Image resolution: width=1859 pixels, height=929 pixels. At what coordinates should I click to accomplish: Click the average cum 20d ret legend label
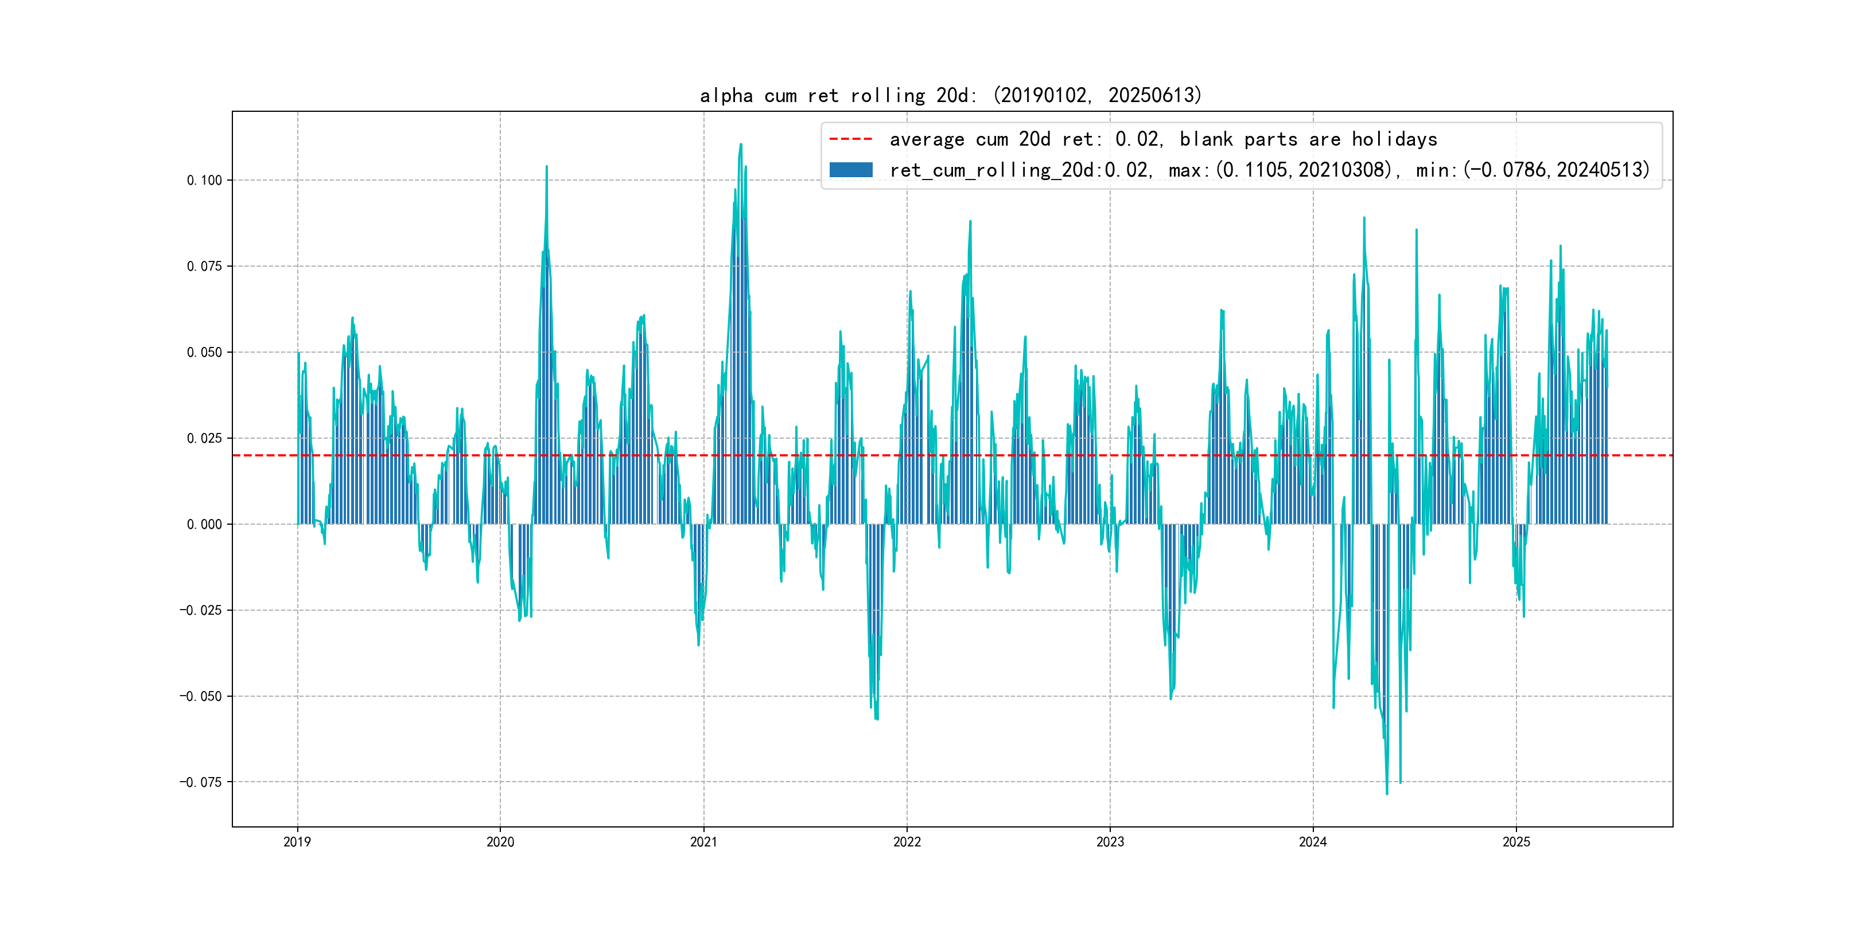point(1162,139)
